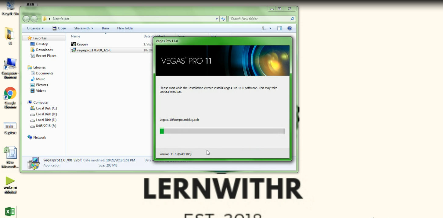Open the Share with dropdown menu

[84, 28]
